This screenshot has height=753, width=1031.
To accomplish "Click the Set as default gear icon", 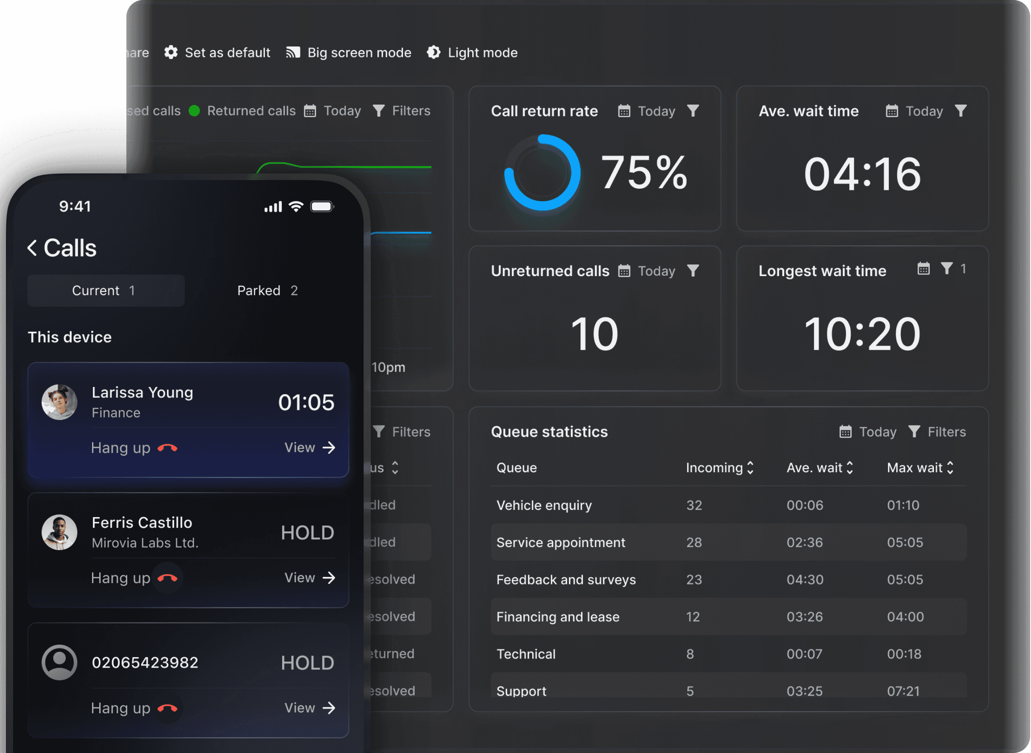I will pos(171,52).
